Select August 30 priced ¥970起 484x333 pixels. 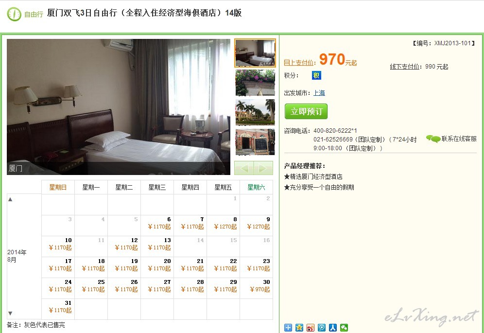[x=257, y=286]
